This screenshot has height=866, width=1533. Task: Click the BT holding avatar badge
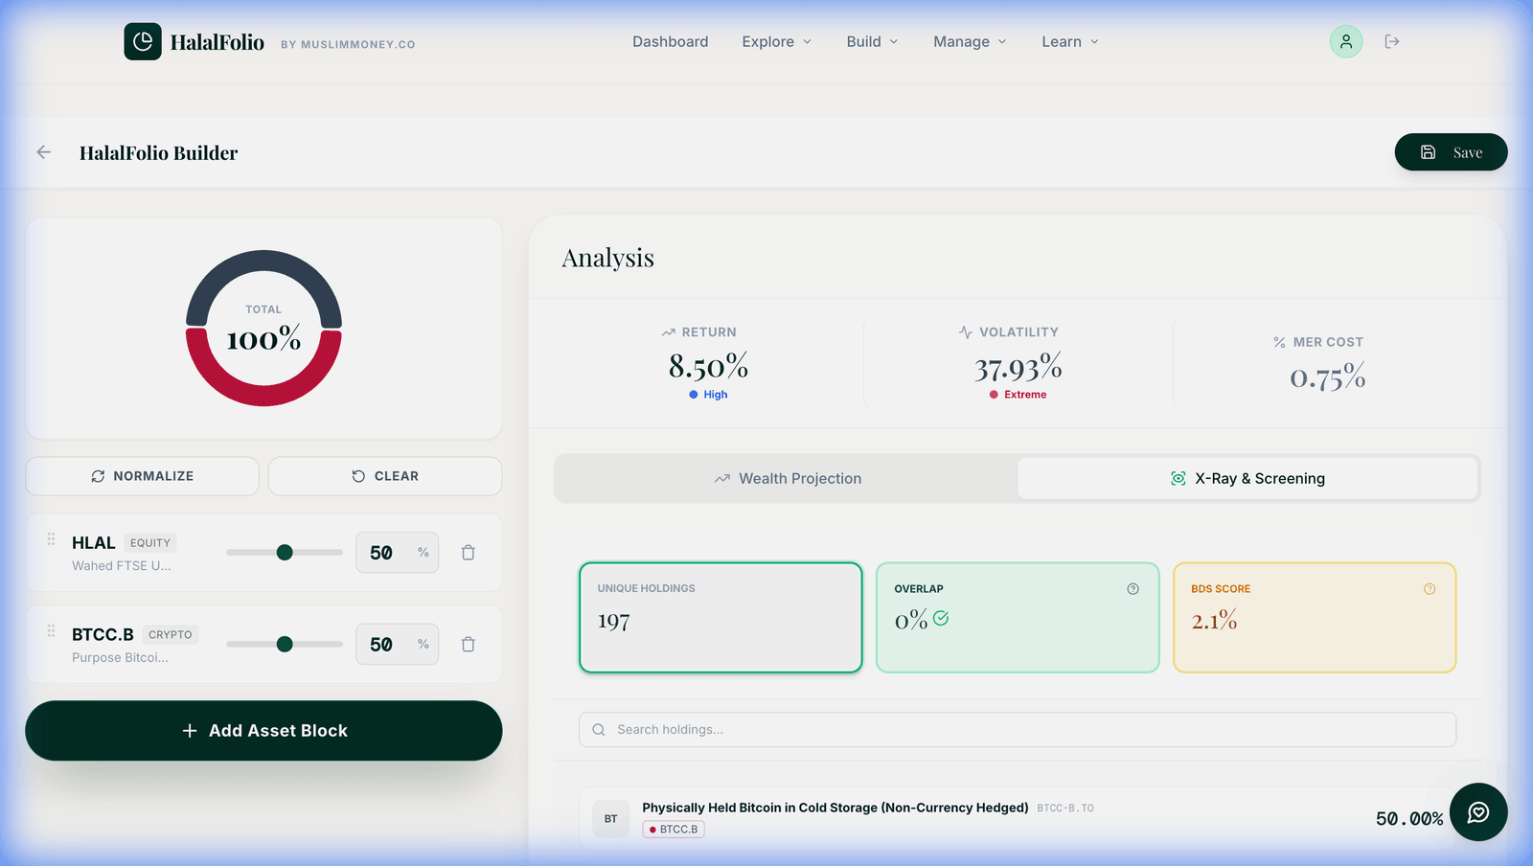[x=610, y=819]
